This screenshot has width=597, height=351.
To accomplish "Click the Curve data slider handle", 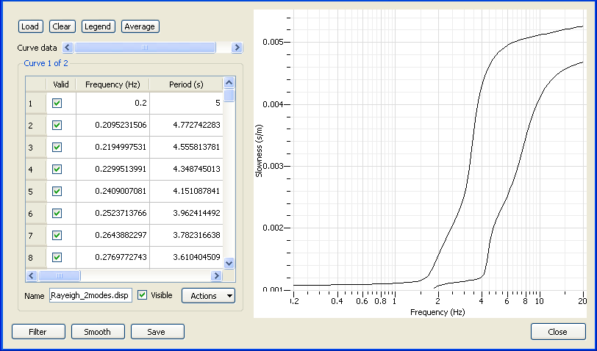I will pyautogui.click(x=145, y=47).
